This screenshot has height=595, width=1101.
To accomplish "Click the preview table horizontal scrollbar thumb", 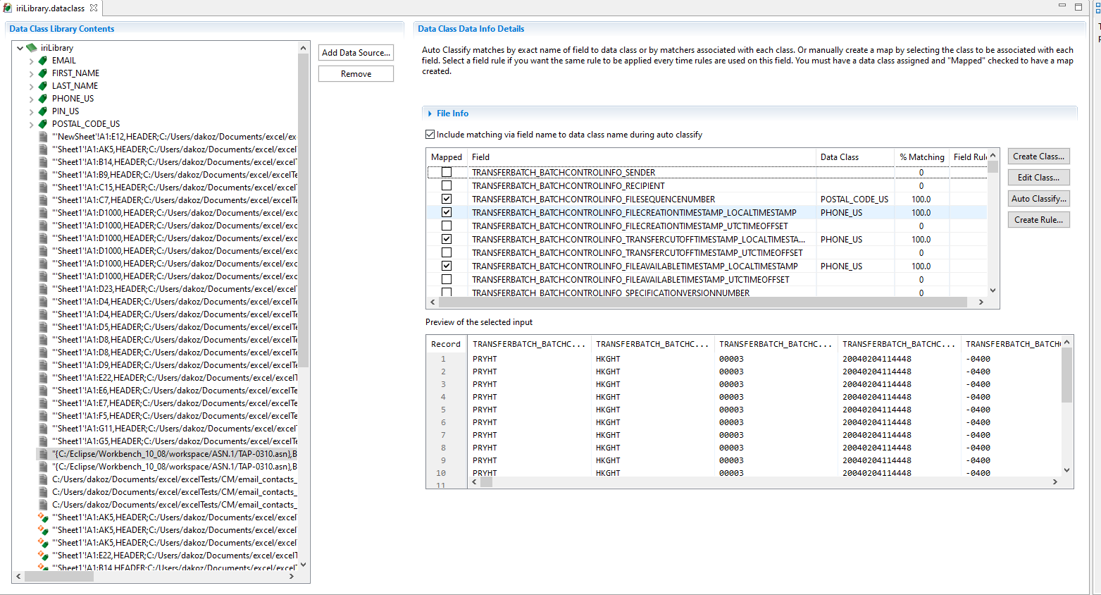I will pyautogui.click(x=487, y=482).
